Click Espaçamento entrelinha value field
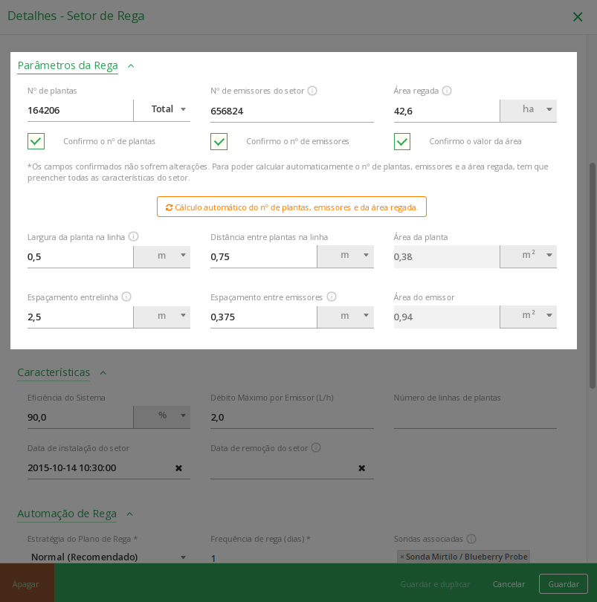Screen dimensions: 597x602 pos(80,317)
